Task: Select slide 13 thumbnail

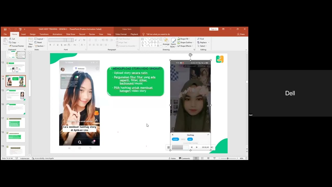Action: tap(16, 67)
